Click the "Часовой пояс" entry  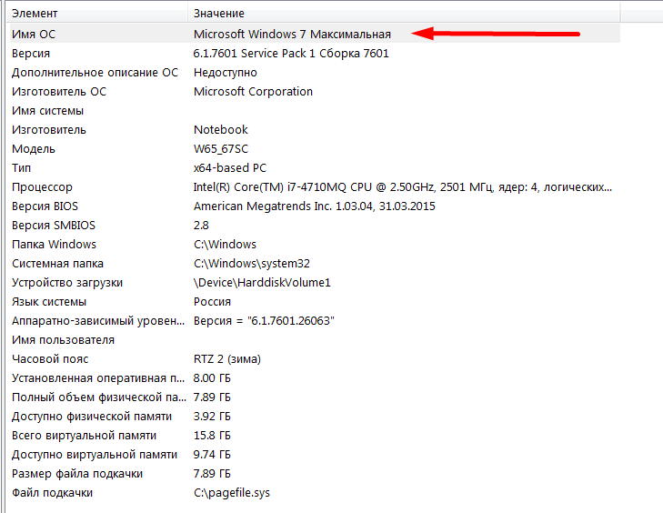[x=49, y=358]
